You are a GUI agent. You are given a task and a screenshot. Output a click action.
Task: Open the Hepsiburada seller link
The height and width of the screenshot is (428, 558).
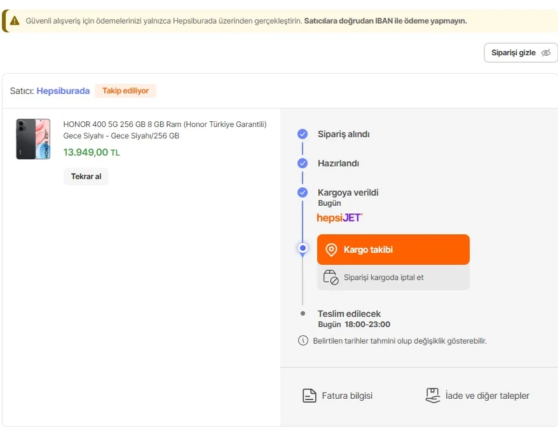click(63, 91)
